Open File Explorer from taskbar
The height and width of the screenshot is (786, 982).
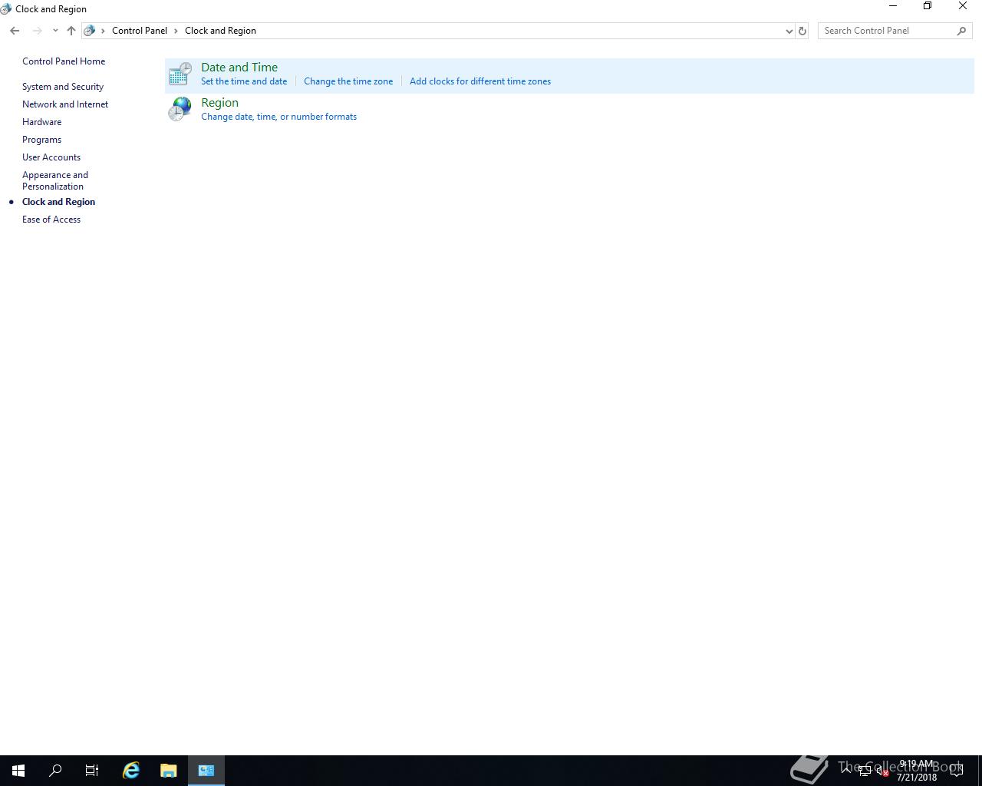168,771
